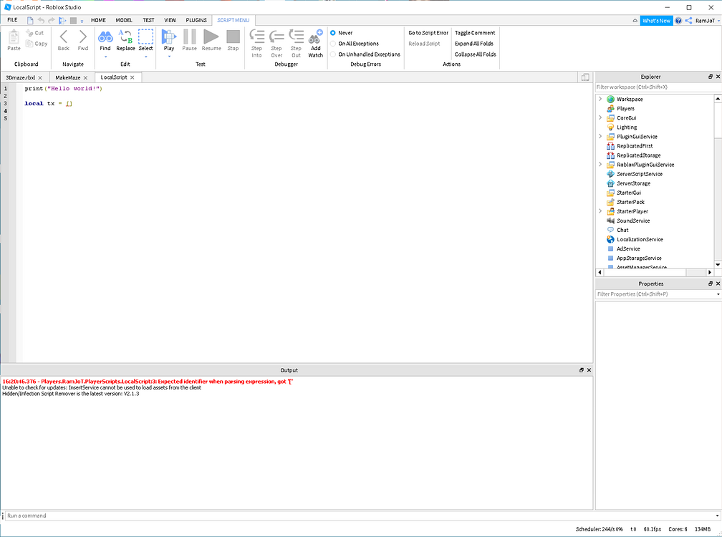Switch to the TEST ribbon tab
This screenshot has width=722, height=537.
pyautogui.click(x=148, y=20)
